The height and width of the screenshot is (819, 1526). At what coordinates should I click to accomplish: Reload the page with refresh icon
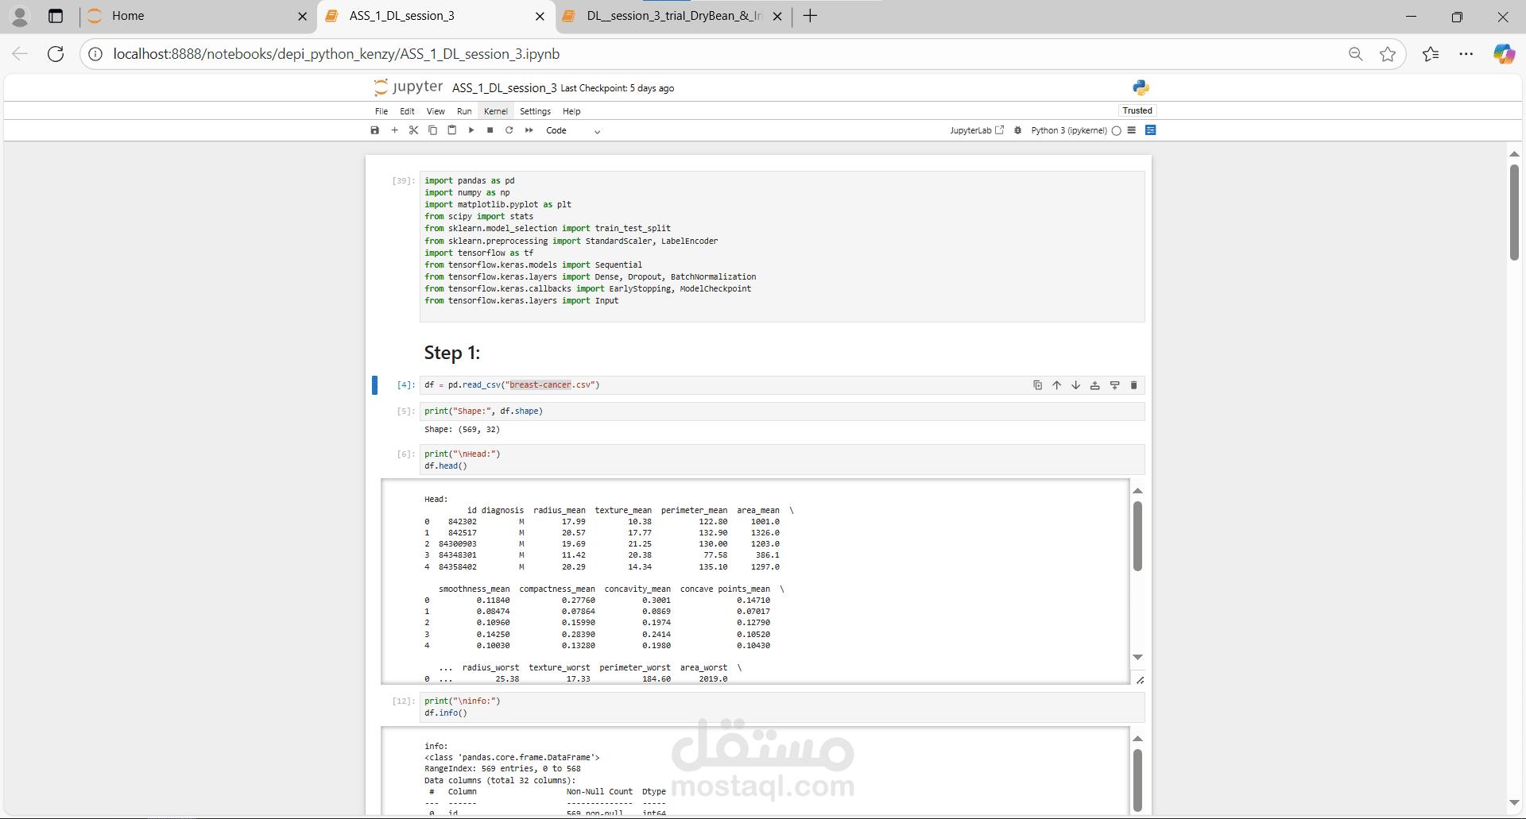point(56,54)
